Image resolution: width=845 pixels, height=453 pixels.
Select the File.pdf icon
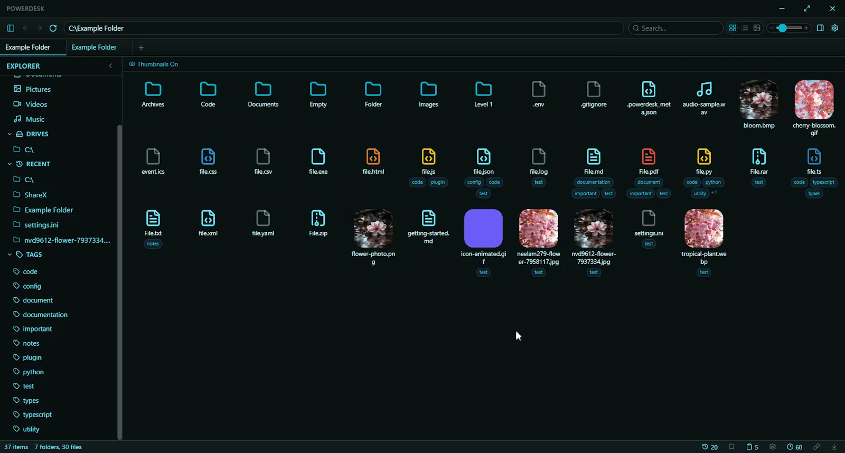tap(649, 156)
